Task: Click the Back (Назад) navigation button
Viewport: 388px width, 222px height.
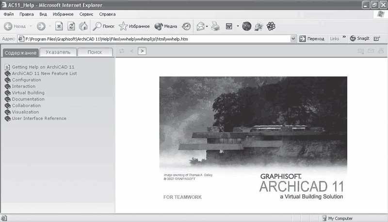Action: point(15,26)
